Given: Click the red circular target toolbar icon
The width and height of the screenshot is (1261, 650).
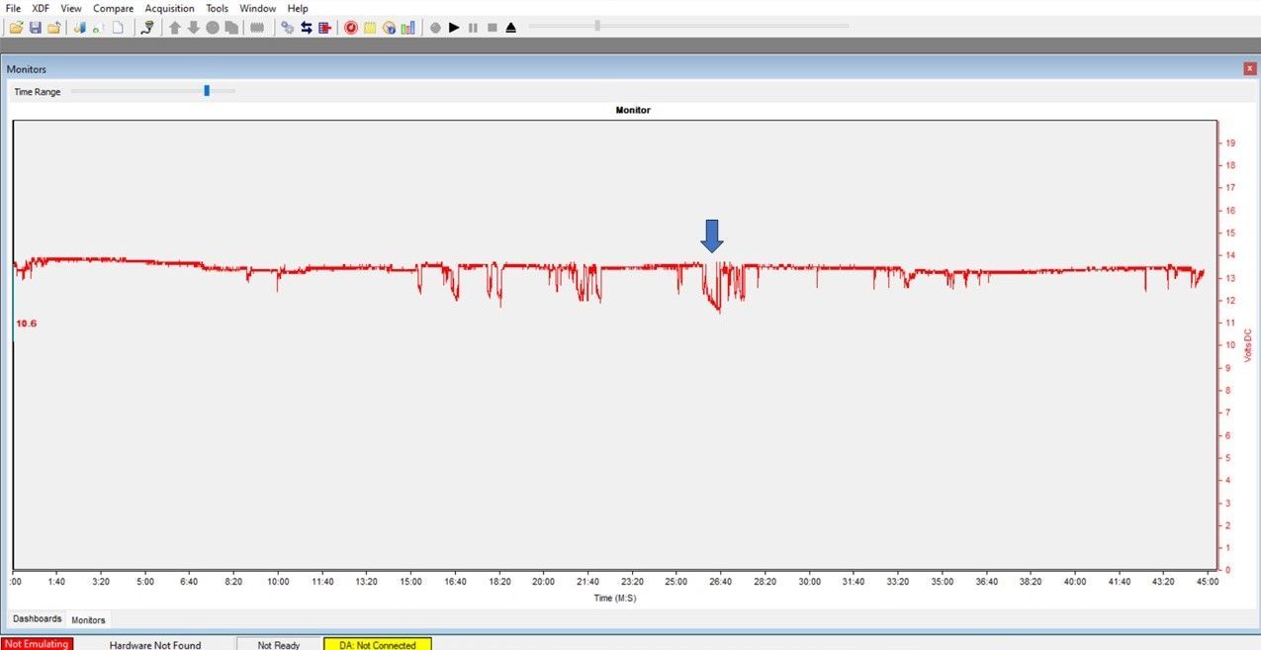Looking at the screenshot, I should pyautogui.click(x=350, y=28).
